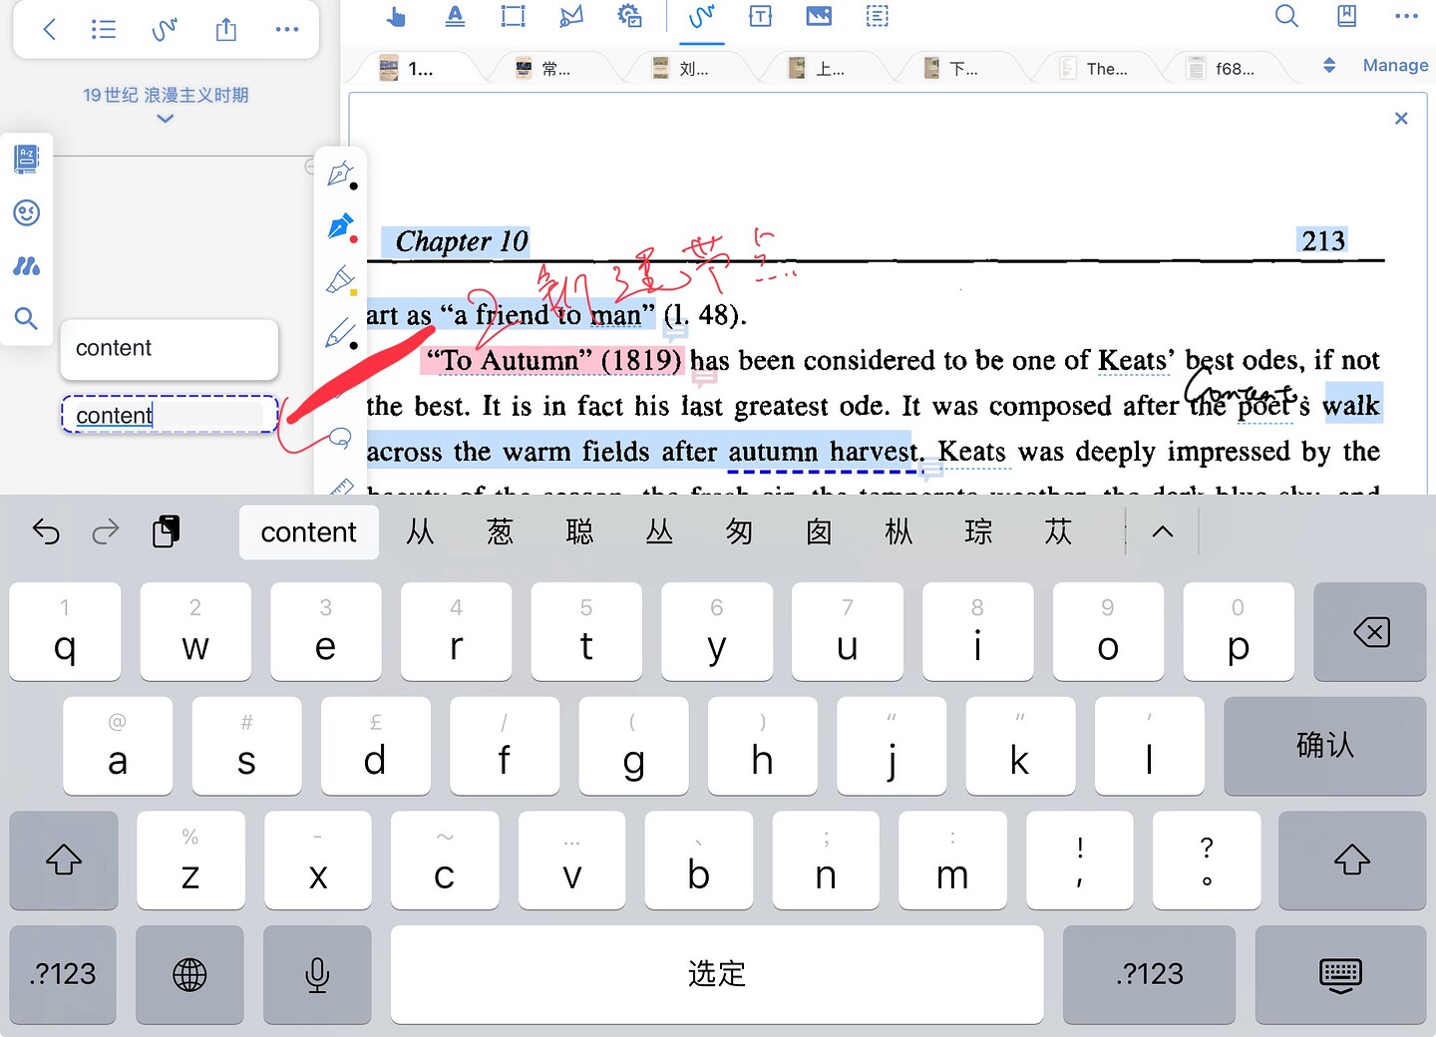Tap keyboard redo arrow
Screen dimensions: 1436x1037
coord(106,531)
